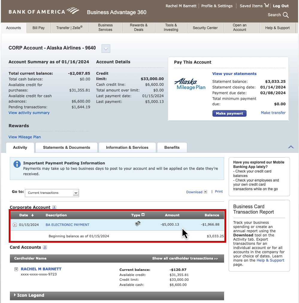
Task: Switch to Information & Services tab
Action: (x=127, y=147)
